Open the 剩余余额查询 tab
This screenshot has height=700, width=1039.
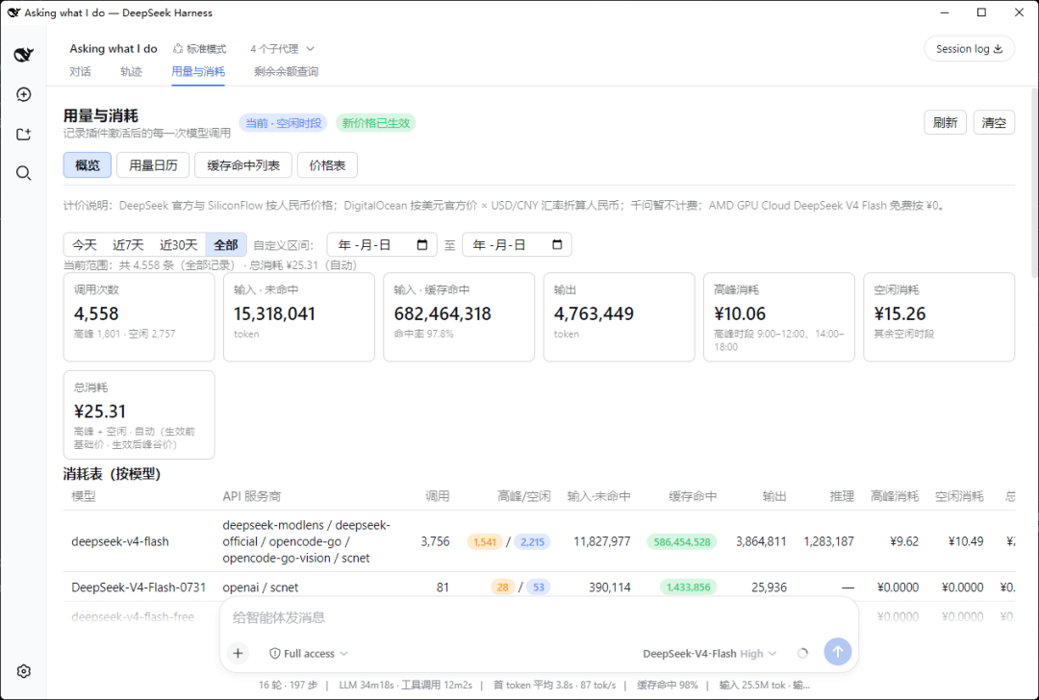coord(287,71)
